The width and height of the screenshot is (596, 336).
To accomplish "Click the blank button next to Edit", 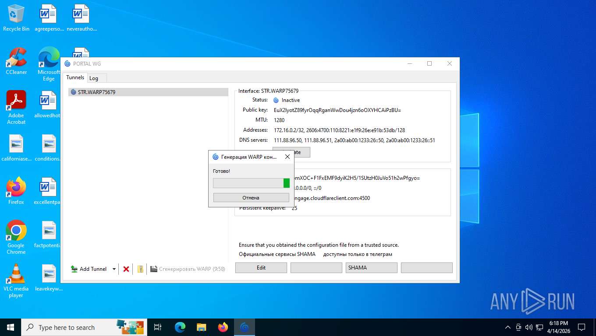I will pyautogui.click(x=316, y=268).
